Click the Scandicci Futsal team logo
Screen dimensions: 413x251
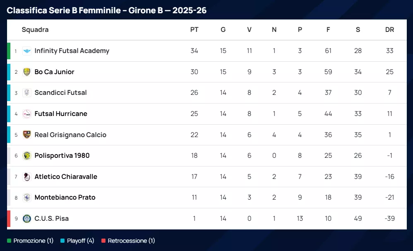pyautogui.click(x=27, y=93)
